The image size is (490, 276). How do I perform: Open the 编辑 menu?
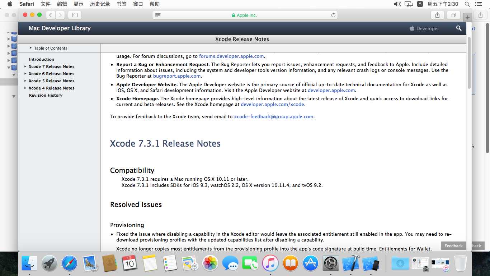click(x=62, y=4)
